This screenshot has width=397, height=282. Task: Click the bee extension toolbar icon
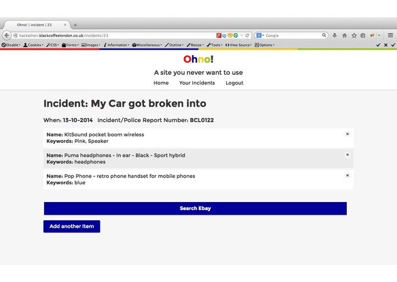(x=372, y=35)
